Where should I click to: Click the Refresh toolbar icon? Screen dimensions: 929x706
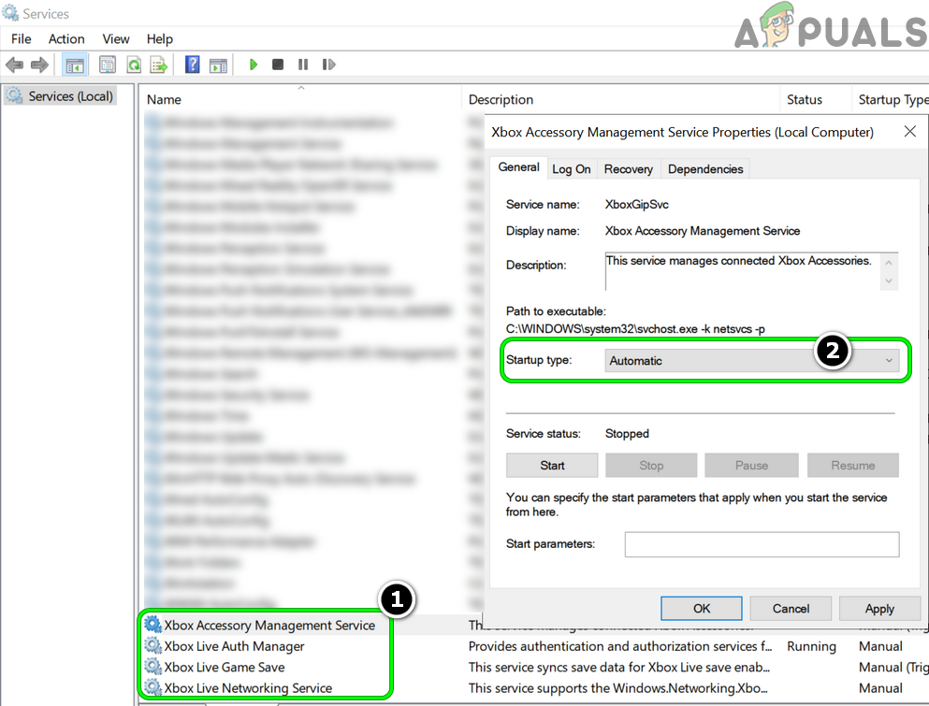[x=134, y=65]
